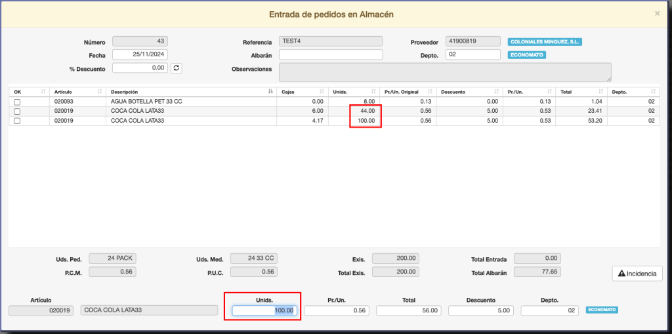Close the Entrada de pedidos dialog
The height and width of the screenshot is (334, 672).
tap(658, 13)
